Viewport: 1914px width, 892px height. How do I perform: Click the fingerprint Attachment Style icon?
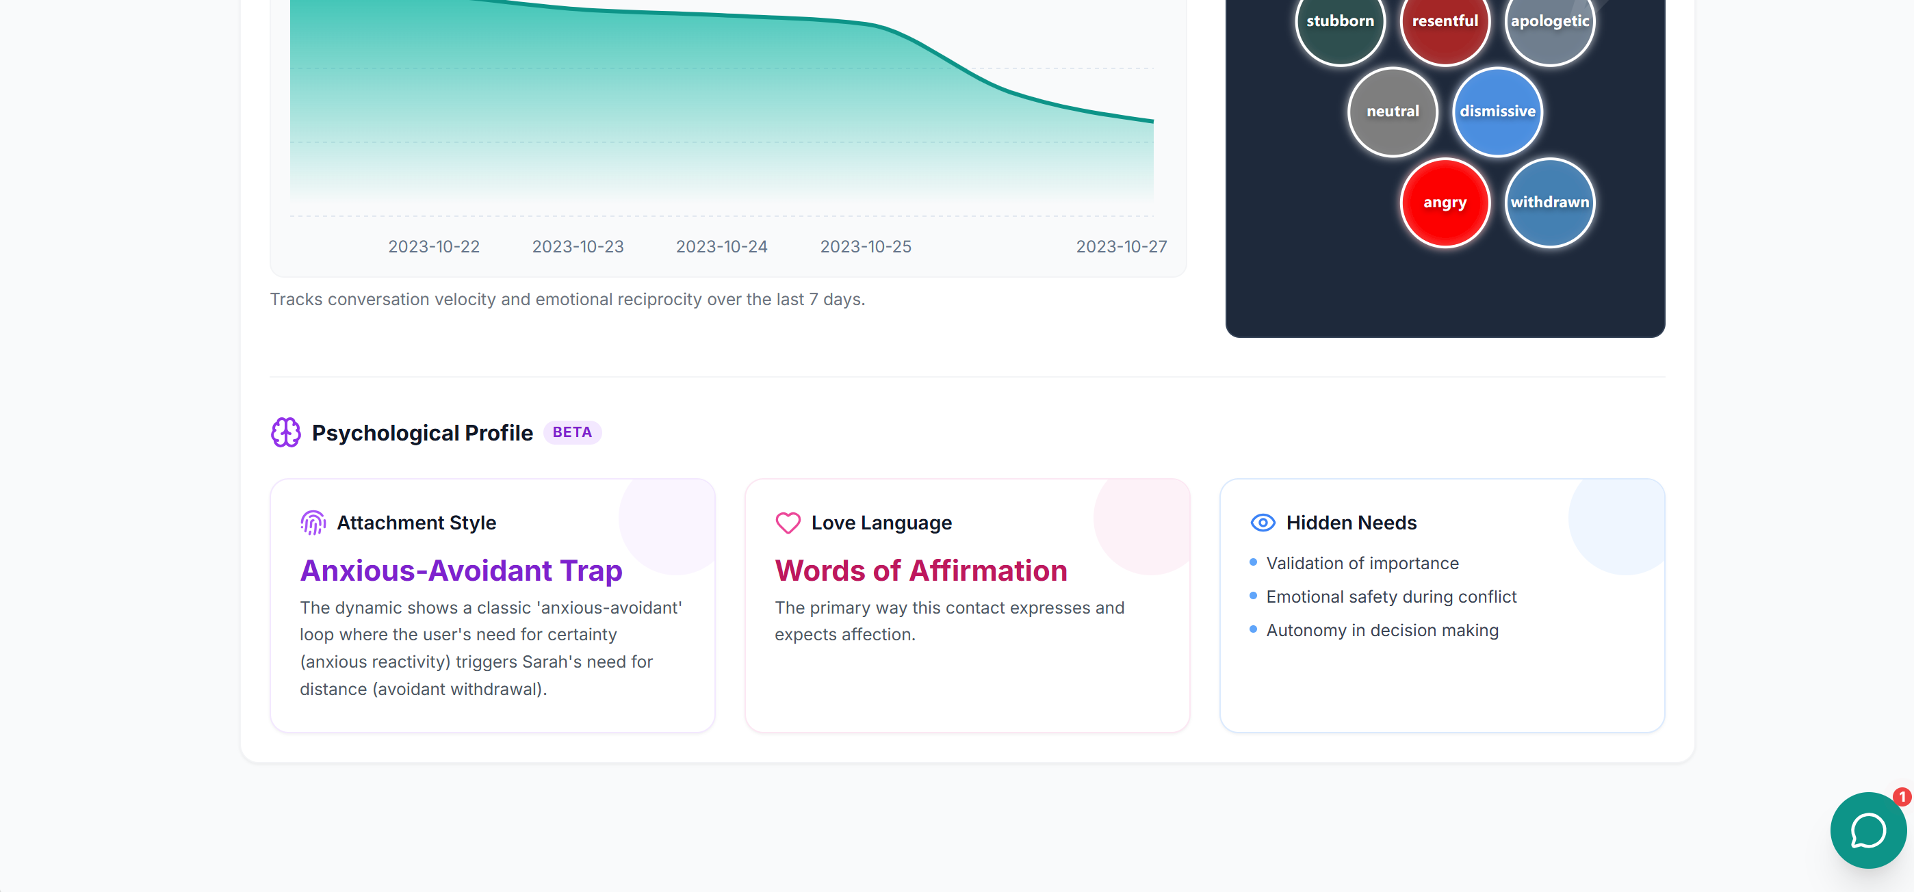click(313, 523)
